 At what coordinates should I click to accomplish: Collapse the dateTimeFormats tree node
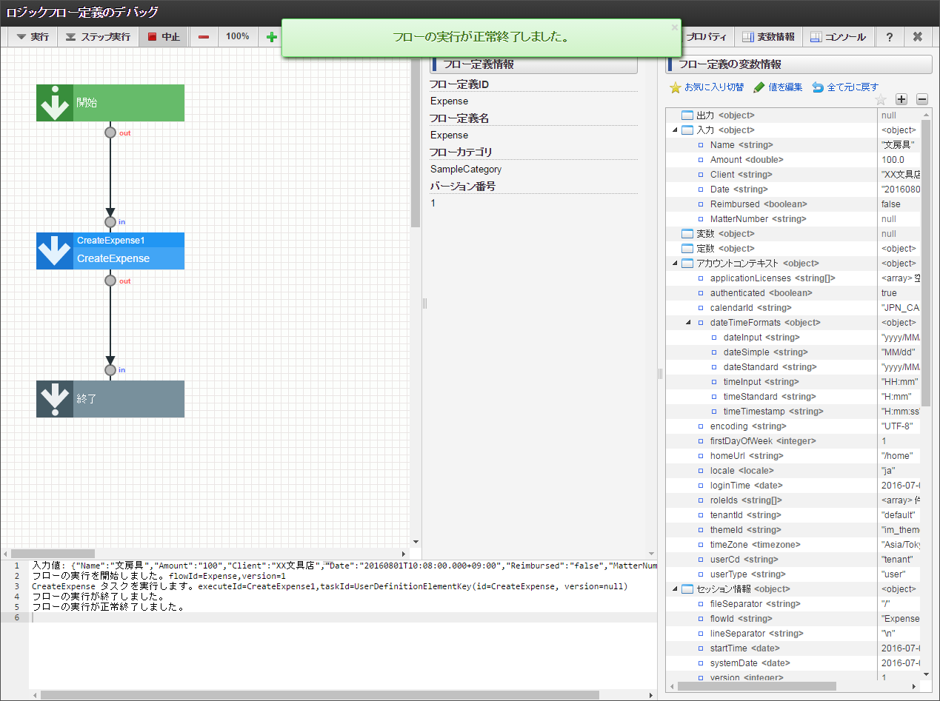[x=688, y=323]
